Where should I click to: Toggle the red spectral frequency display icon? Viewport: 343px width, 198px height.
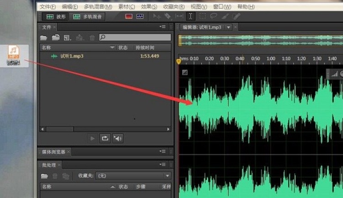[129, 16]
